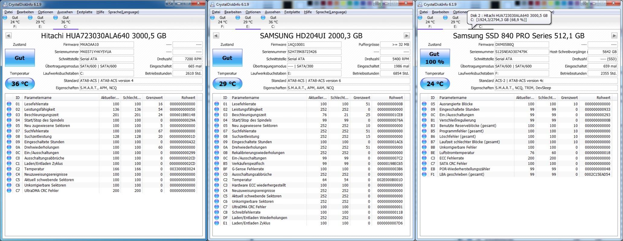The width and height of the screenshot is (623, 241).
Task: Click status orb of Verkäuferspezifisch row
Action: coord(217,163)
